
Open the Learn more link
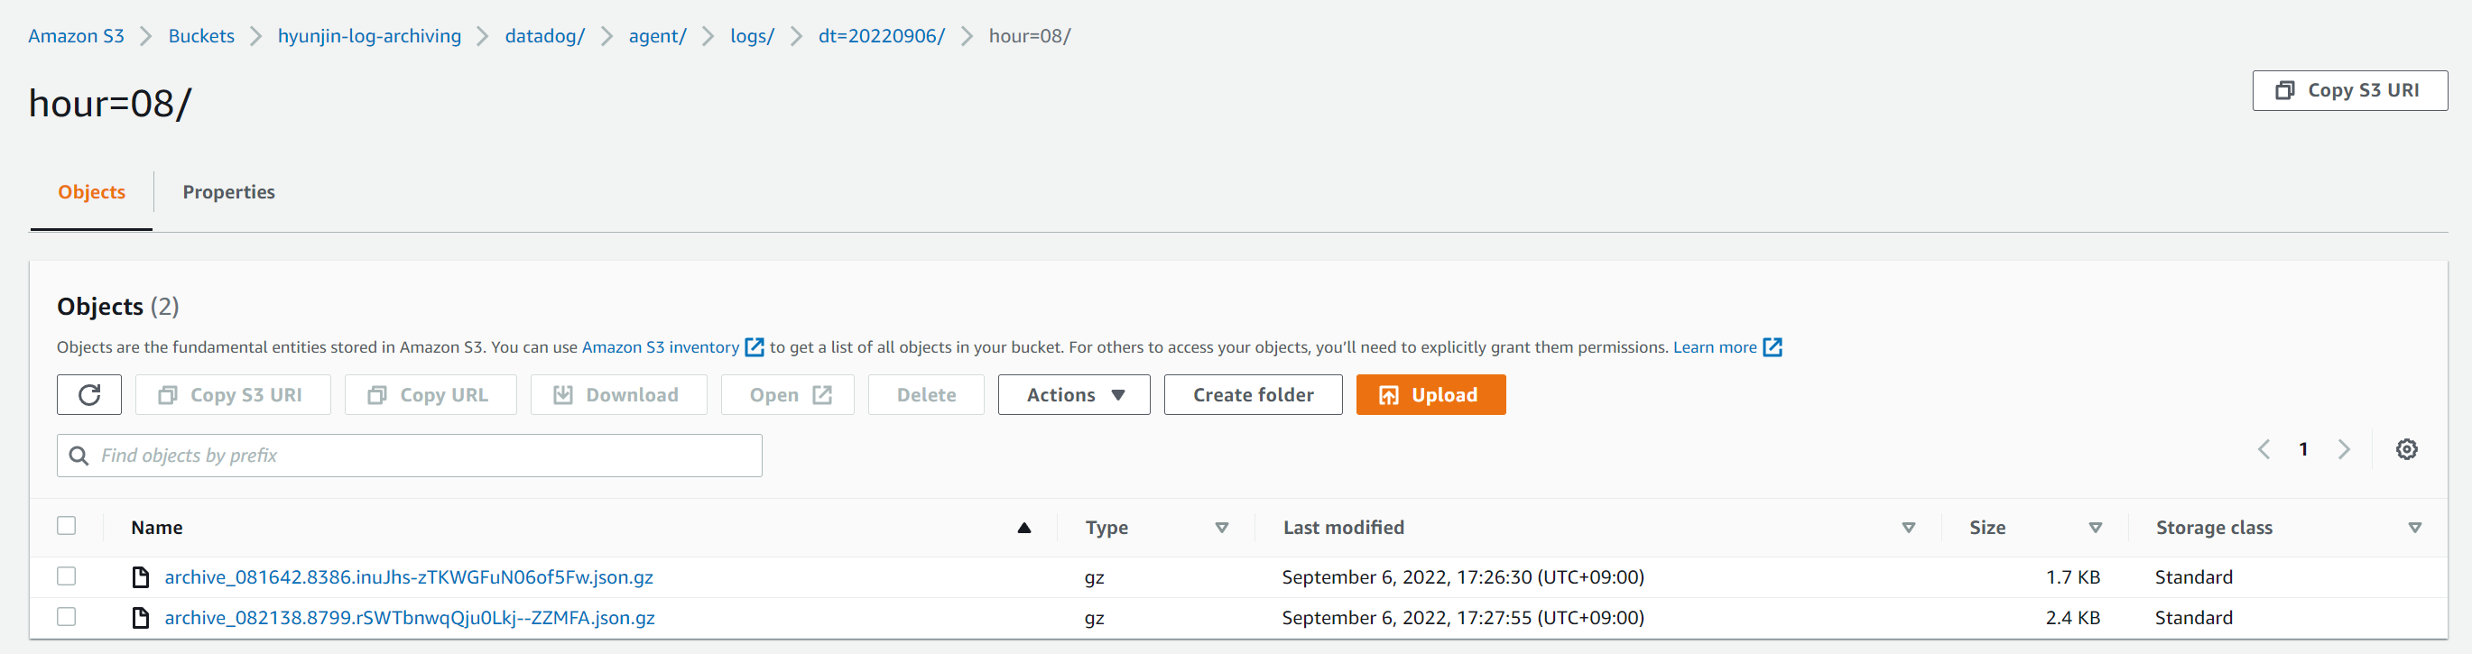tap(1715, 347)
